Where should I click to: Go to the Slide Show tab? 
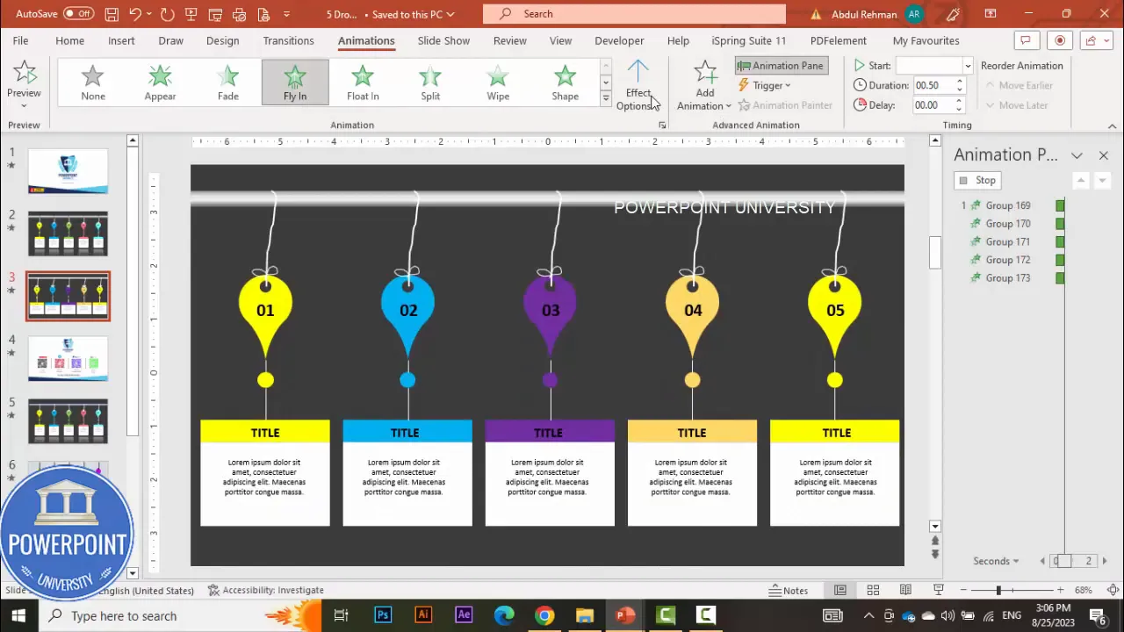[x=443, y=40]
